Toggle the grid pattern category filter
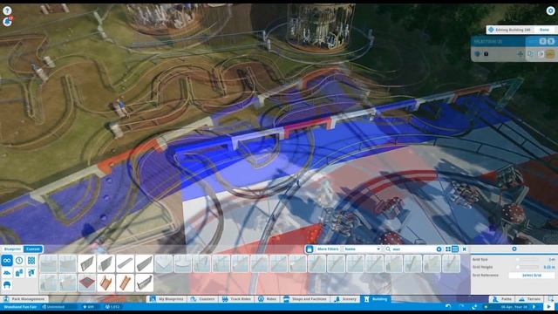558x314 pixels. click(x=31, y=260)
